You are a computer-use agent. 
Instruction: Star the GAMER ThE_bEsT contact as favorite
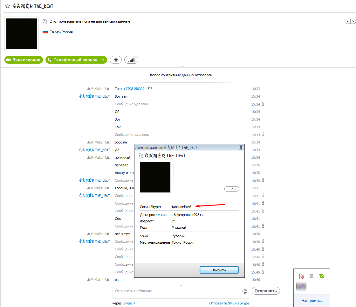(8, 6)
